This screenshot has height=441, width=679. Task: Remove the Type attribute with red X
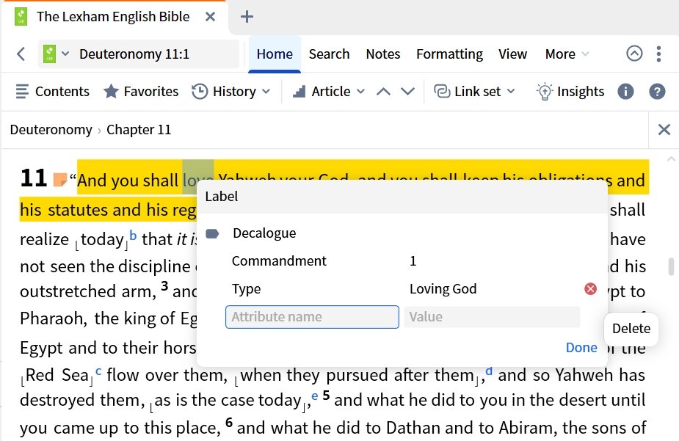coord(591,288)
